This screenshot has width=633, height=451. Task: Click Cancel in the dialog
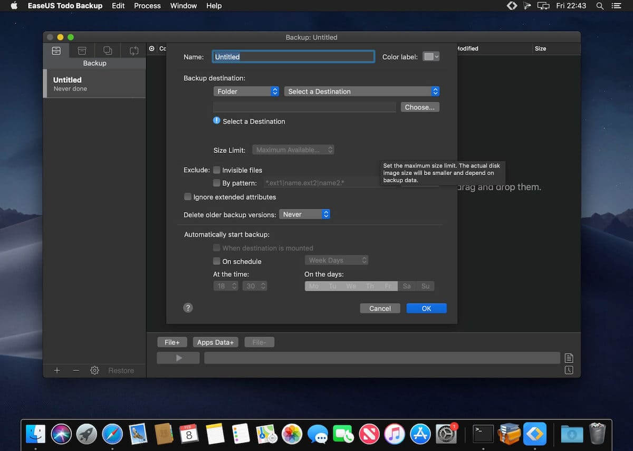coord(380,309)
